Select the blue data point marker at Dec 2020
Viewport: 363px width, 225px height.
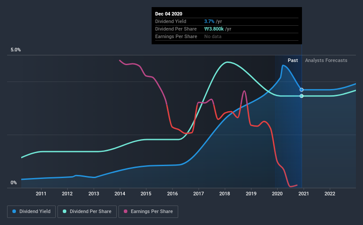pos(302,90)
